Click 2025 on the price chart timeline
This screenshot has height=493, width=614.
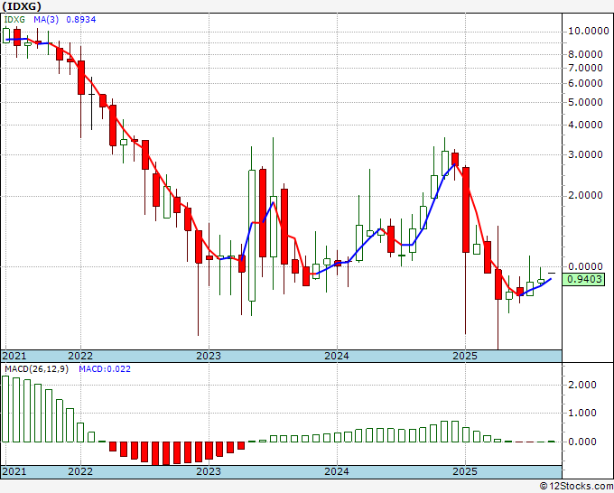pyautogui.click(x=465, y=356)
